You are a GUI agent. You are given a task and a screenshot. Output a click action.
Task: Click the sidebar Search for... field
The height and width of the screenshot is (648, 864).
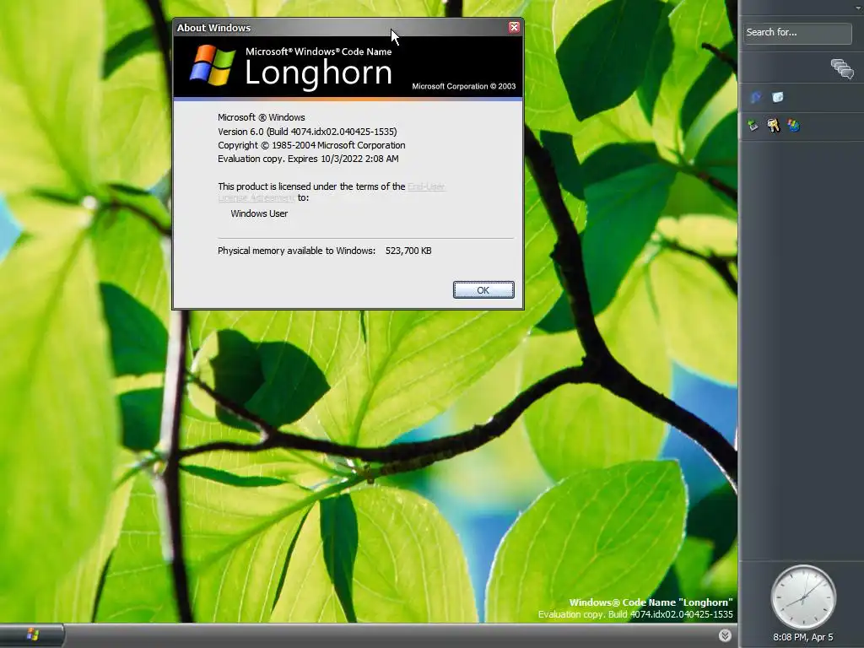tap(796, 33)
